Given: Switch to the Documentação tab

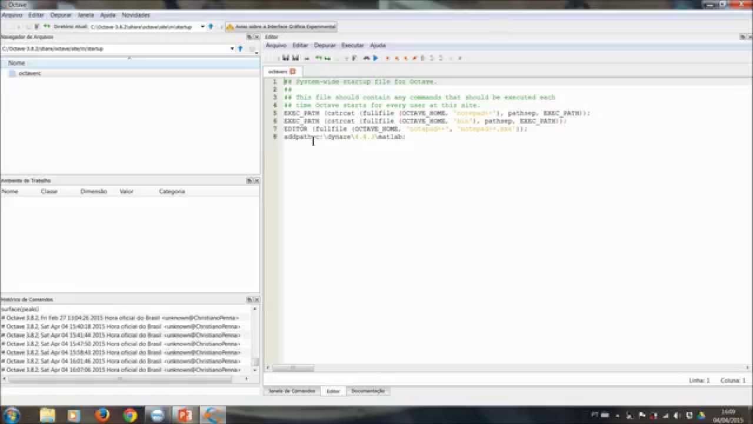Looking at the screenshot, I should [368, 391].
